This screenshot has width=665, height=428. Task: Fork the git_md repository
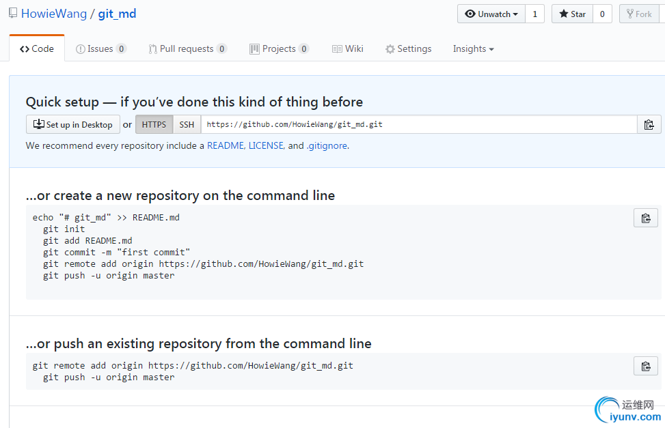pos(639,14)
